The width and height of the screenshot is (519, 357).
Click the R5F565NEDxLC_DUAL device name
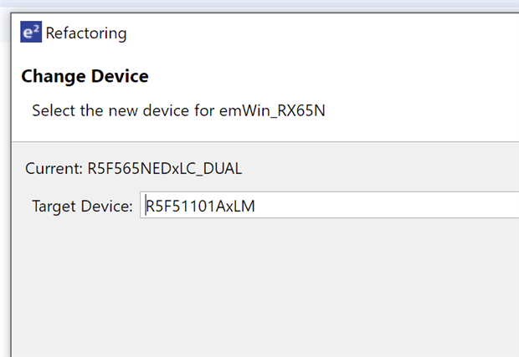point(164,168)
